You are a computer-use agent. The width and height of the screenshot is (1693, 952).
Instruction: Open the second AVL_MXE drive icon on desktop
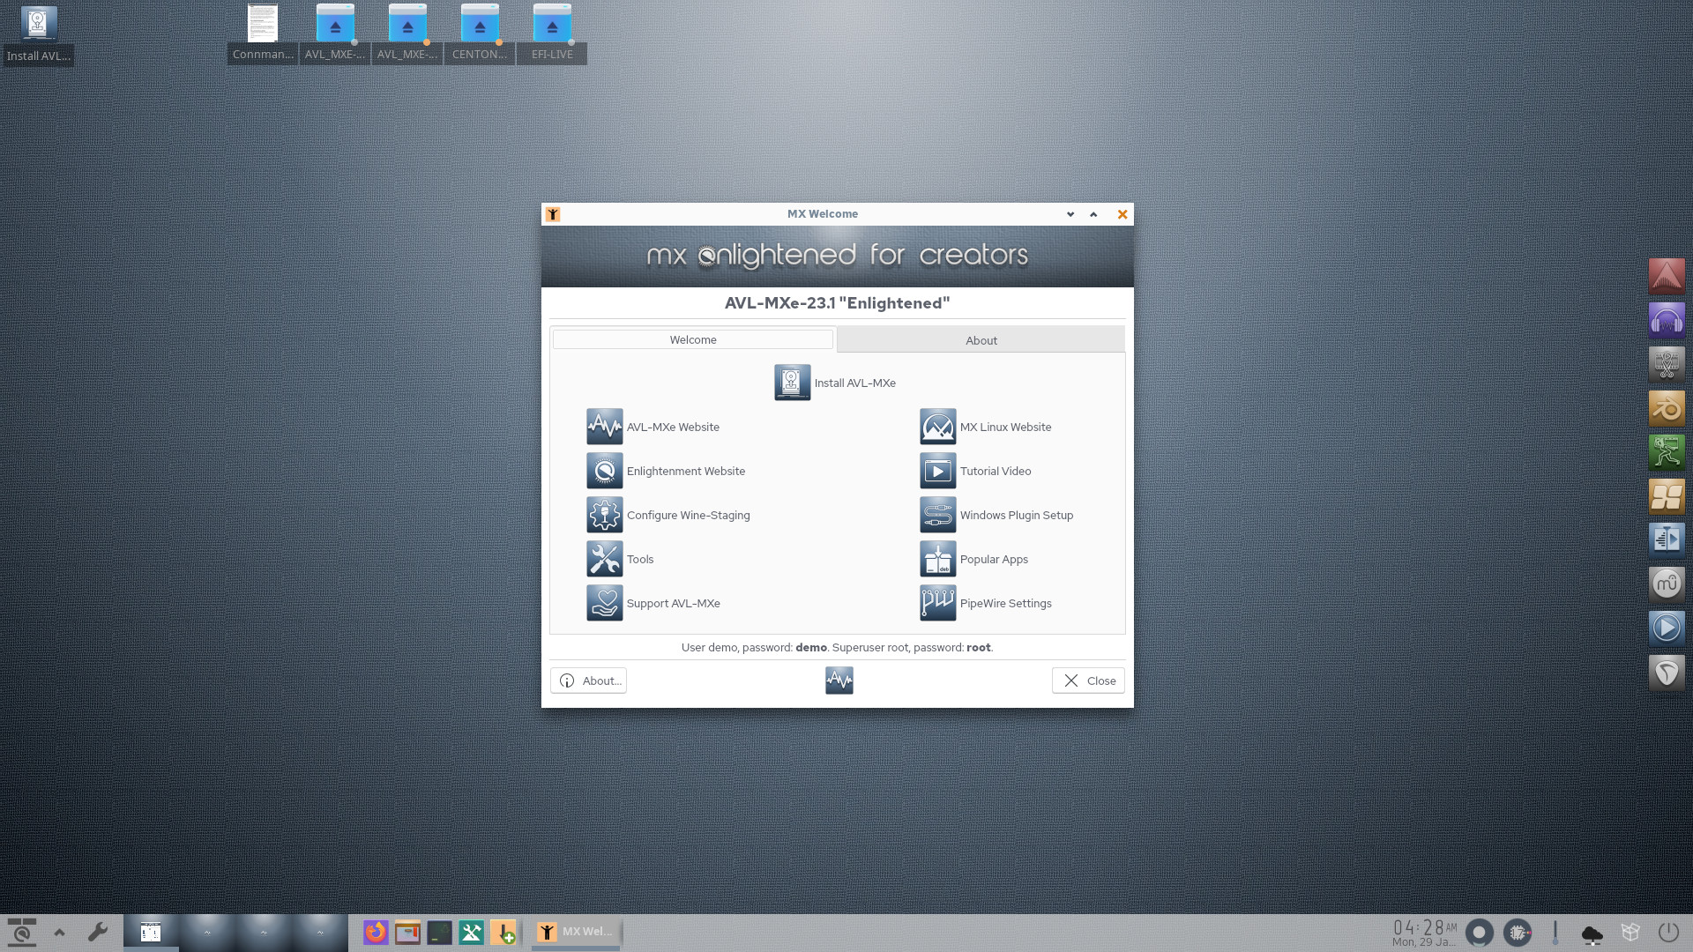point(407,33)
